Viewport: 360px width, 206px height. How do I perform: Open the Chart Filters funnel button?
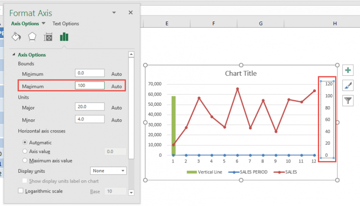pyautogui.click(x=348, y=100)
